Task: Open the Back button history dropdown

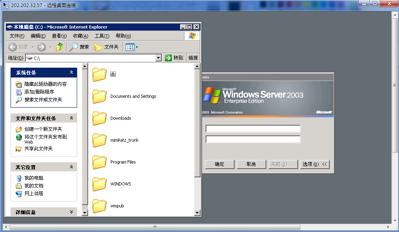Action: pos(32,47)
